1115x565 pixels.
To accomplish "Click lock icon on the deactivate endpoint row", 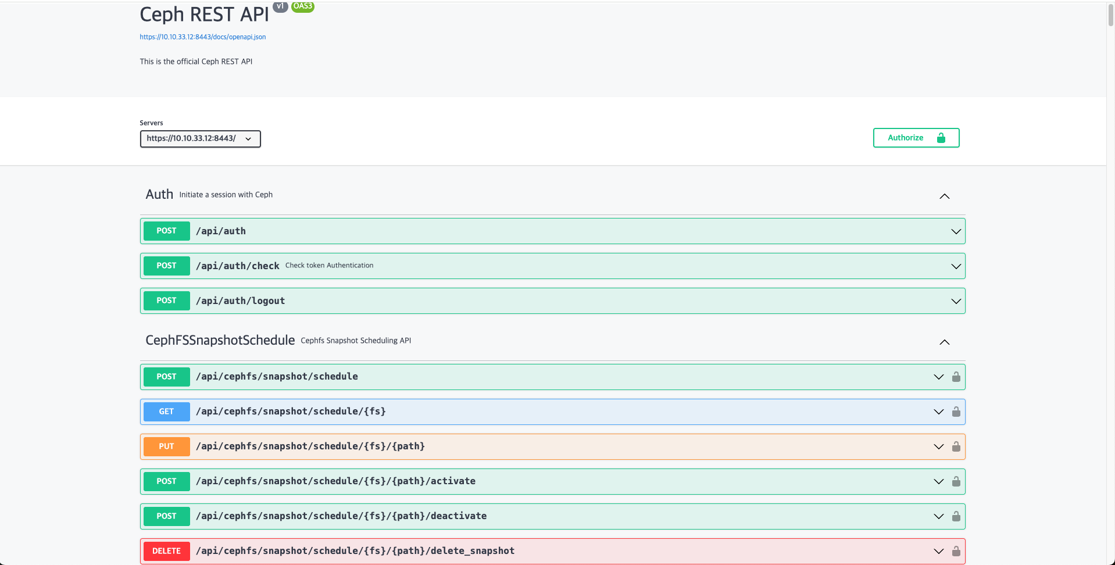I will (956, 516).
